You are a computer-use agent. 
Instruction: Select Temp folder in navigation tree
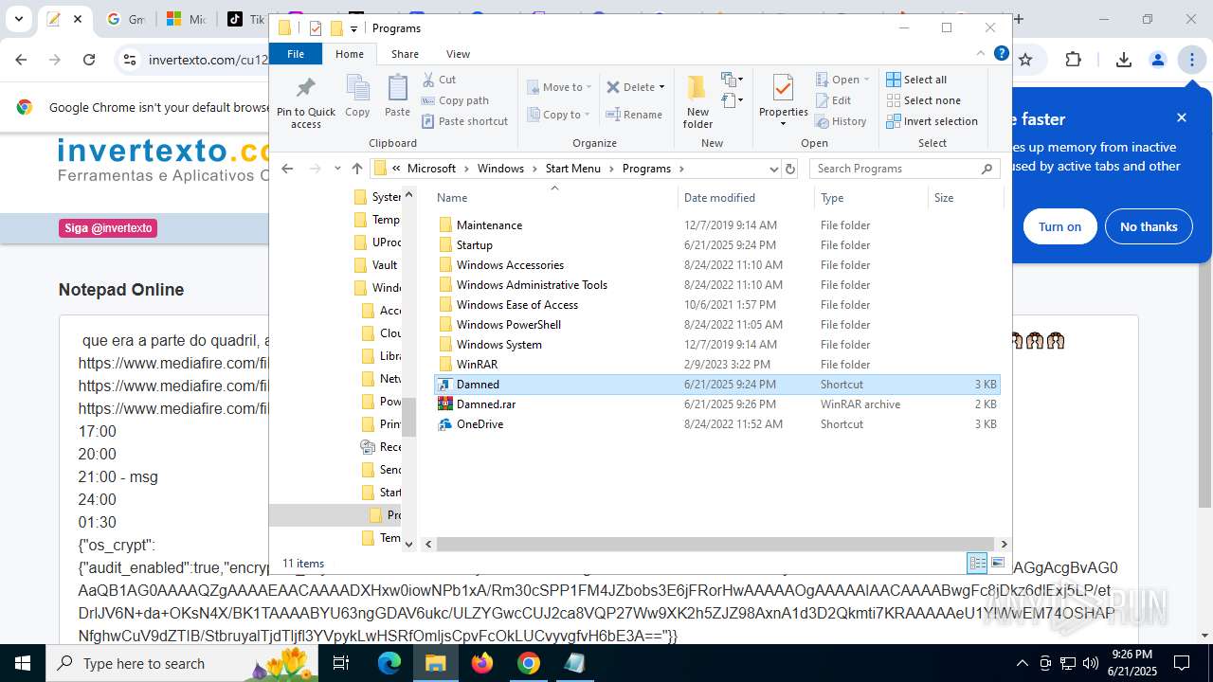click(x=377, y=220)
